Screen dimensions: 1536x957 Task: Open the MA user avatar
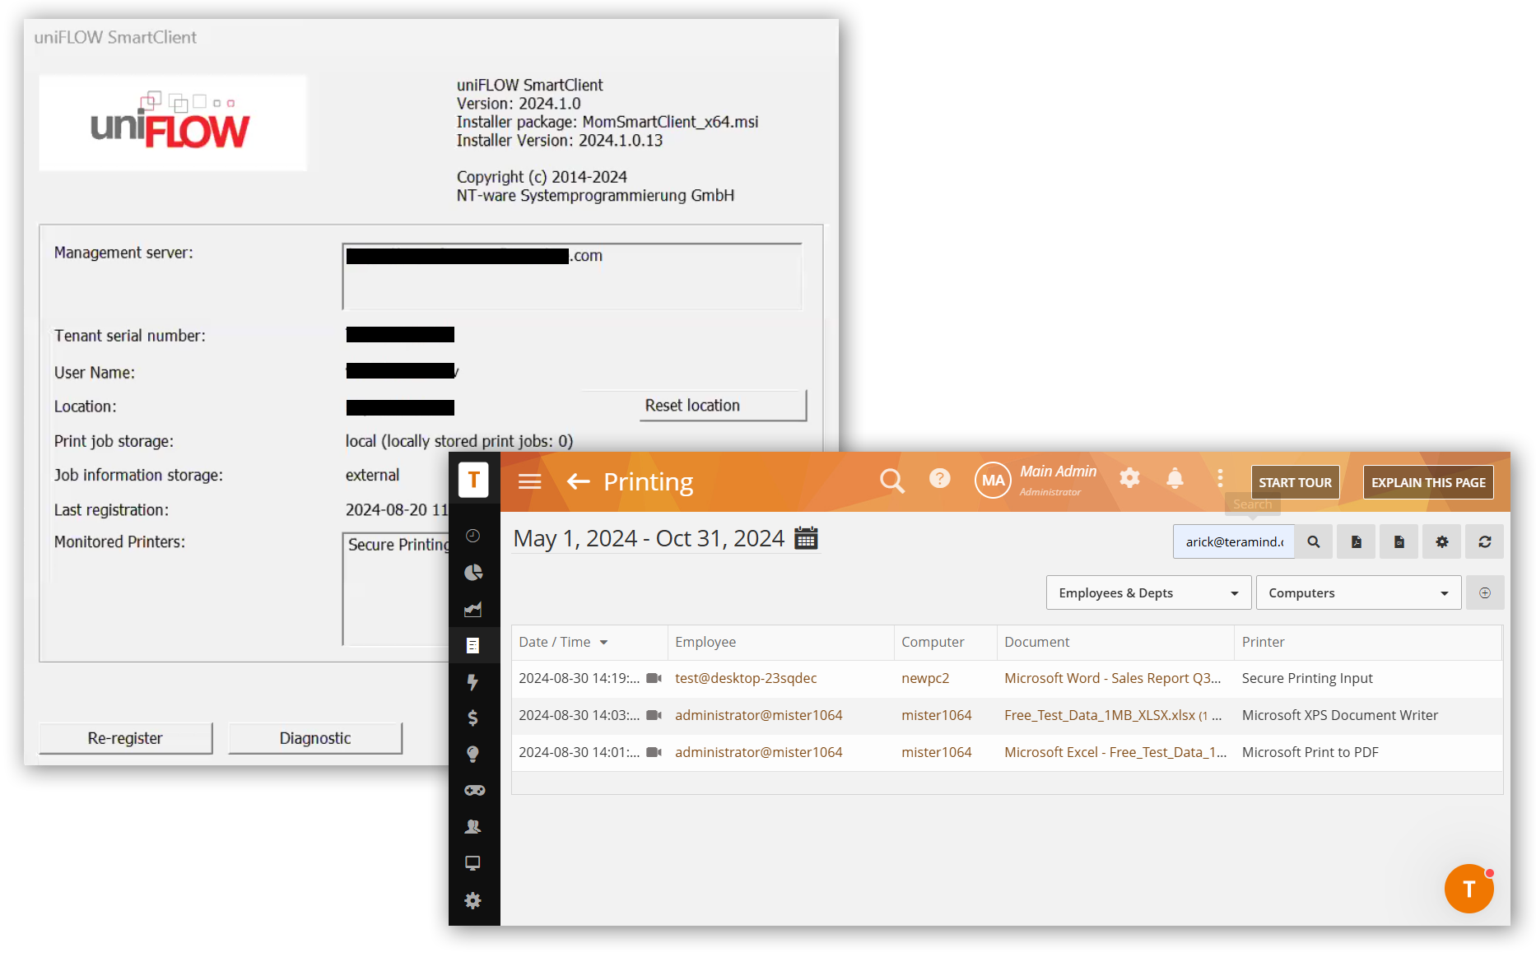pos(993,481)
